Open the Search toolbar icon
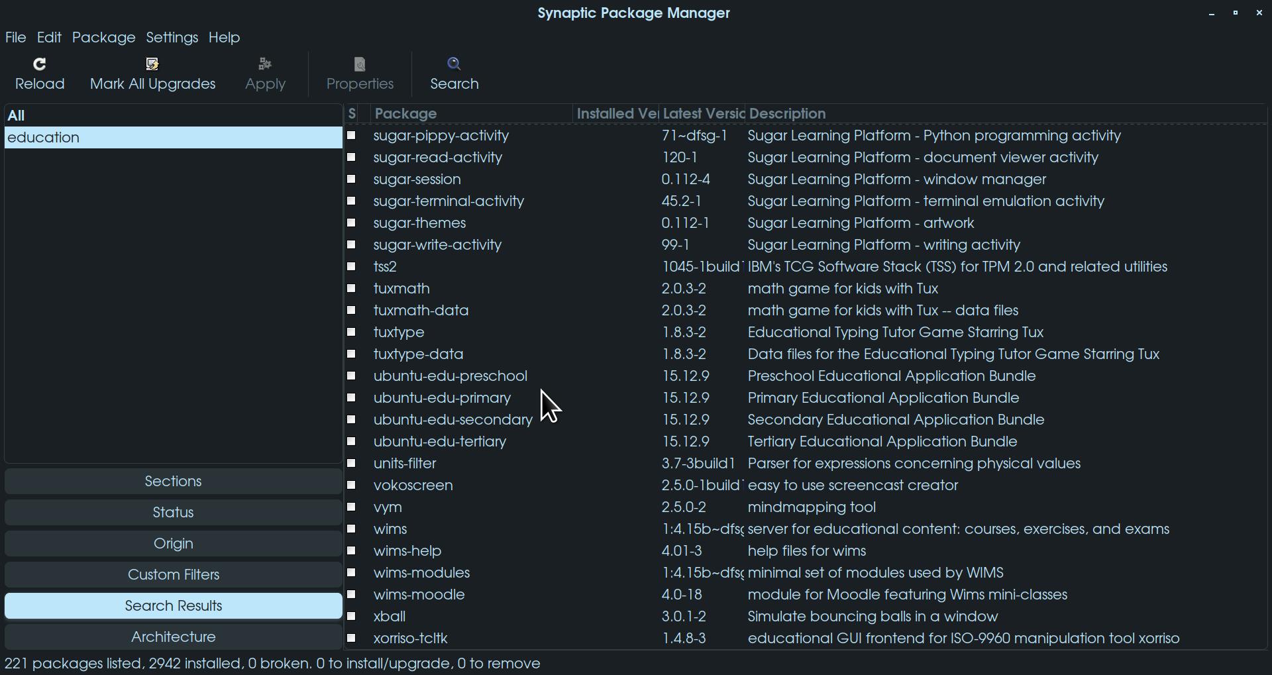 pos(454,64)
